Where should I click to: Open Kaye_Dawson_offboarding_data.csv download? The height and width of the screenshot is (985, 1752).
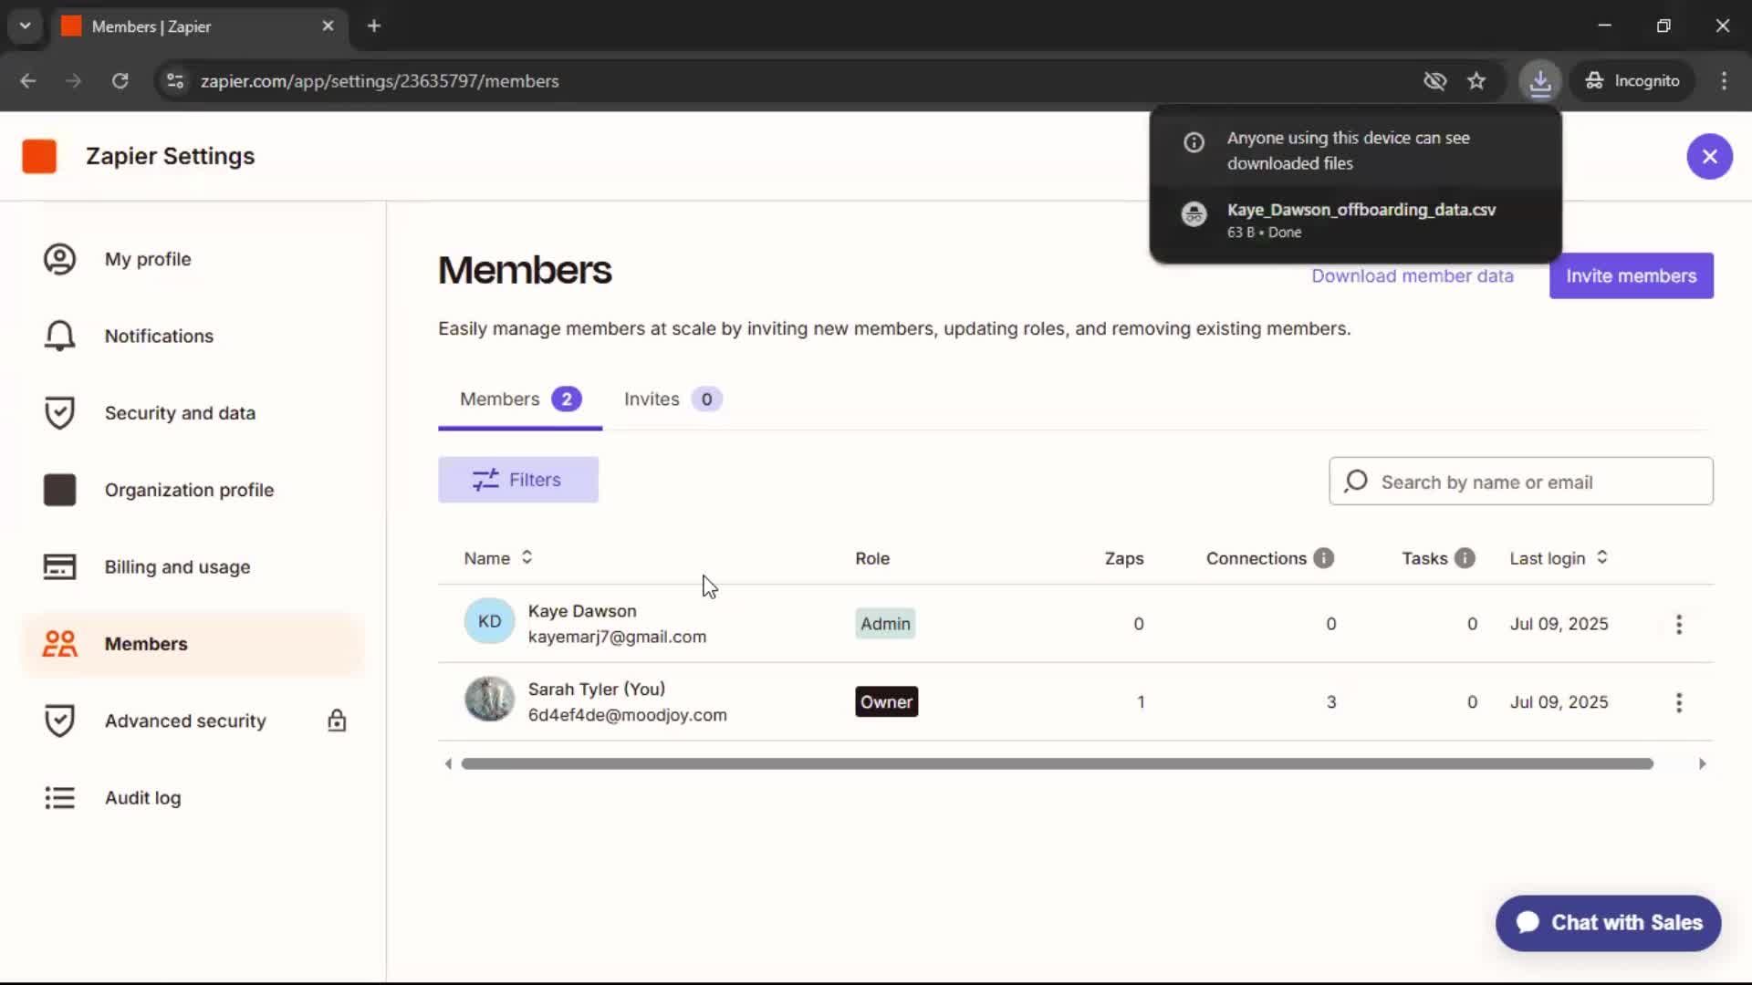click(1356, 219)
